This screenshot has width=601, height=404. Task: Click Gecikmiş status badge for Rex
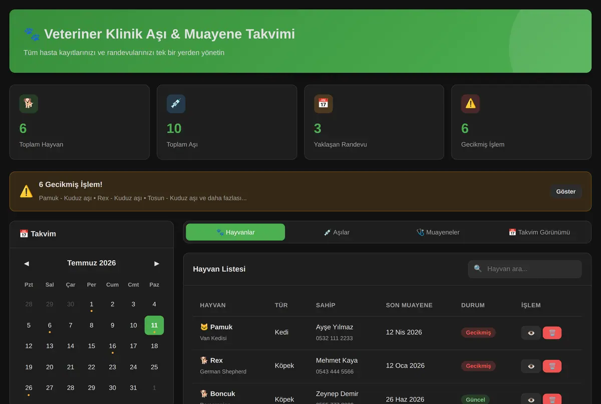[x=478, y=366]
